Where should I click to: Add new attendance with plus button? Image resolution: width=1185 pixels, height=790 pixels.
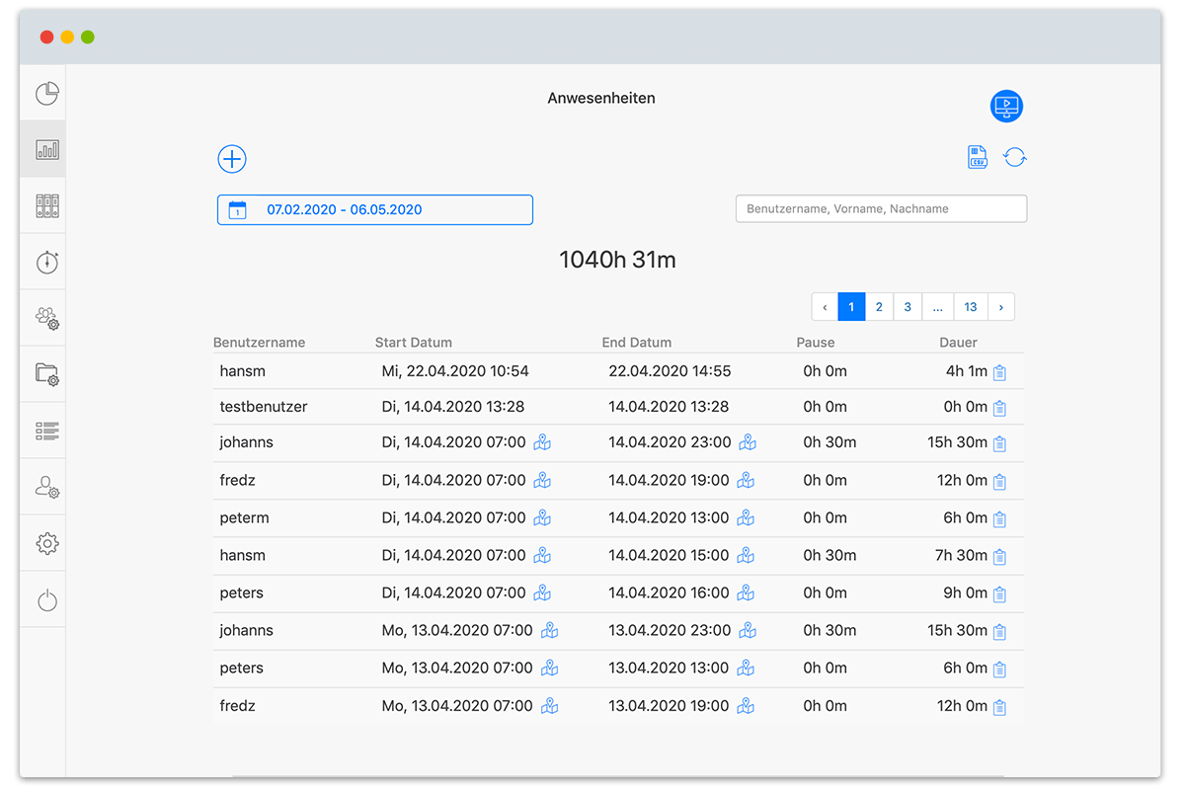[232, 159]
